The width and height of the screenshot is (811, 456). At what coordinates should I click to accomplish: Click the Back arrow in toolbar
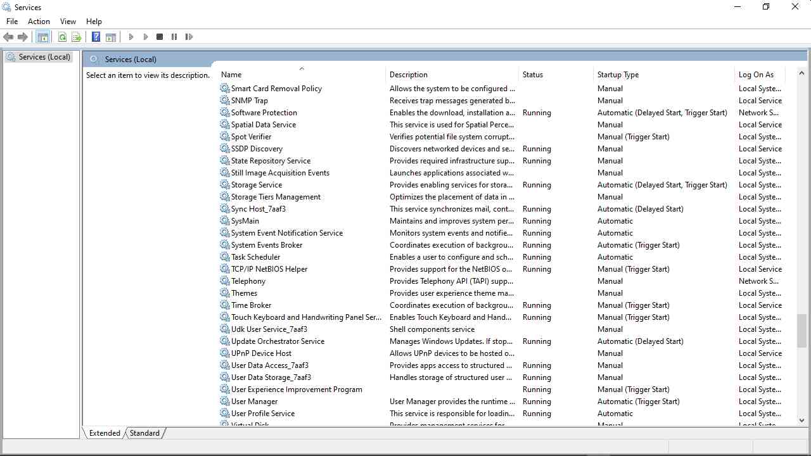click(x=8, y=37)
